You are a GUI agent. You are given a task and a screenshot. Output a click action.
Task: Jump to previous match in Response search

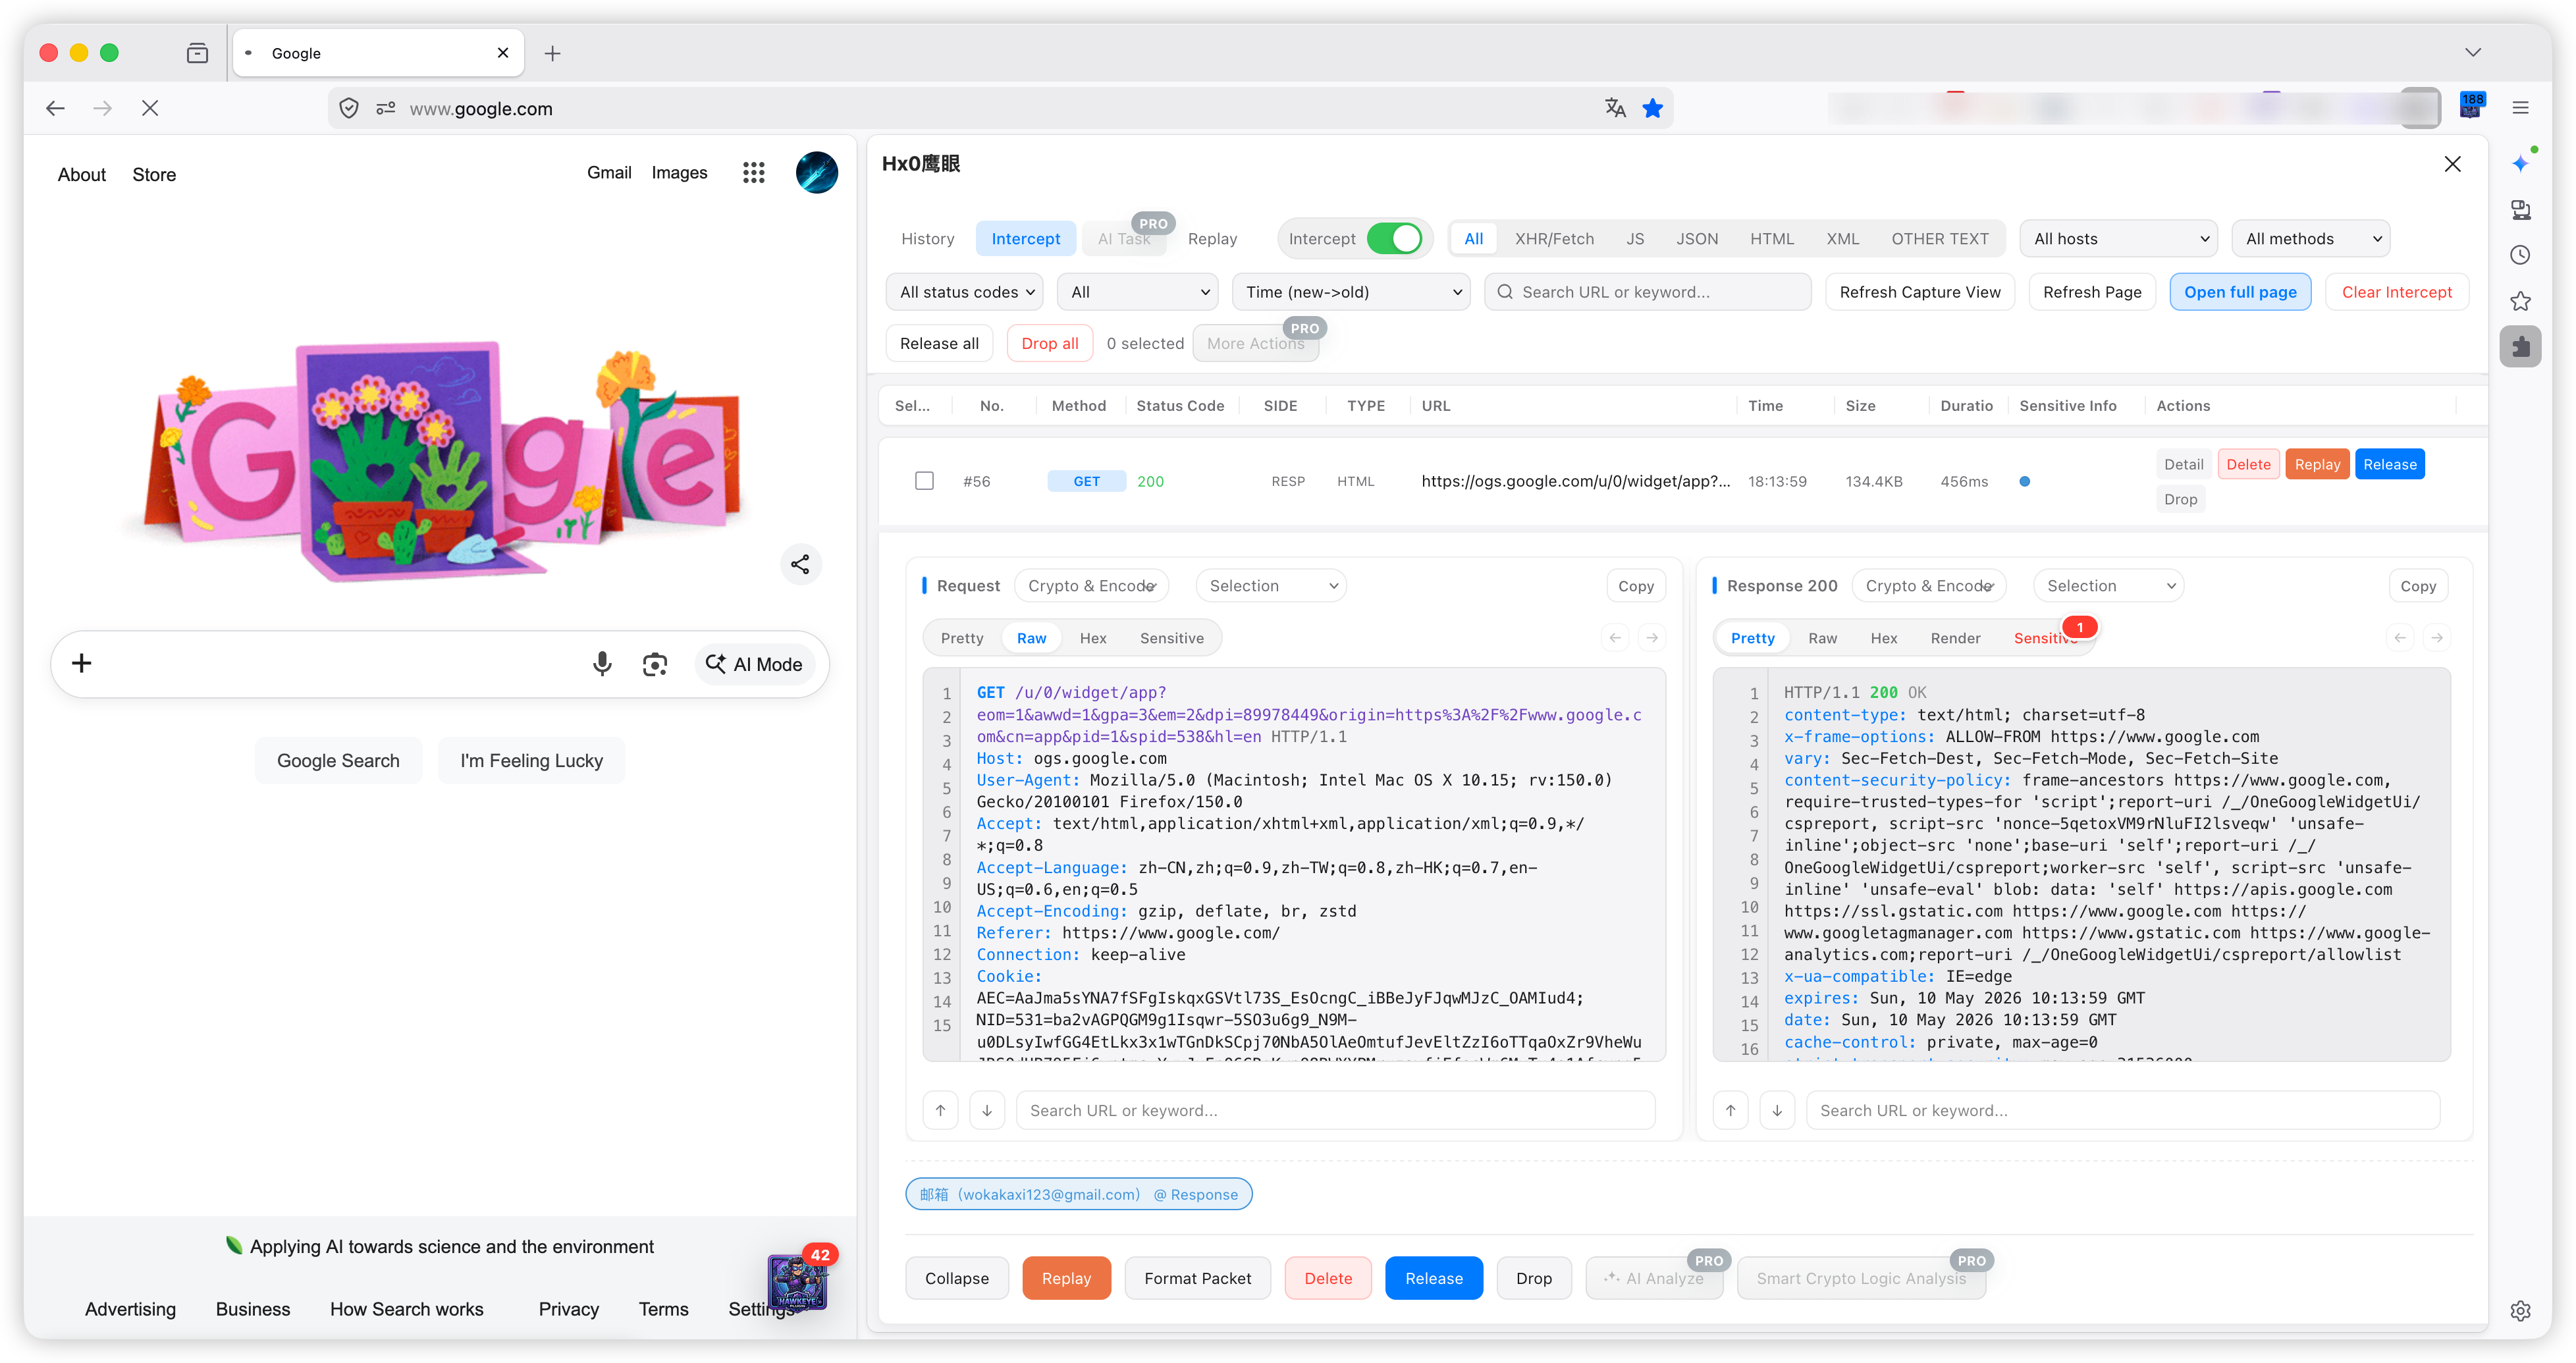(x=1730, y=1110)
